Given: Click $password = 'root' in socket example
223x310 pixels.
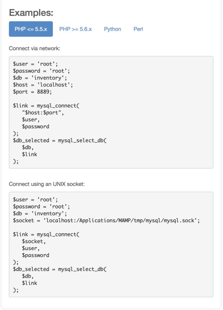Looking at the screenshot, I should (x=42, y=207).
